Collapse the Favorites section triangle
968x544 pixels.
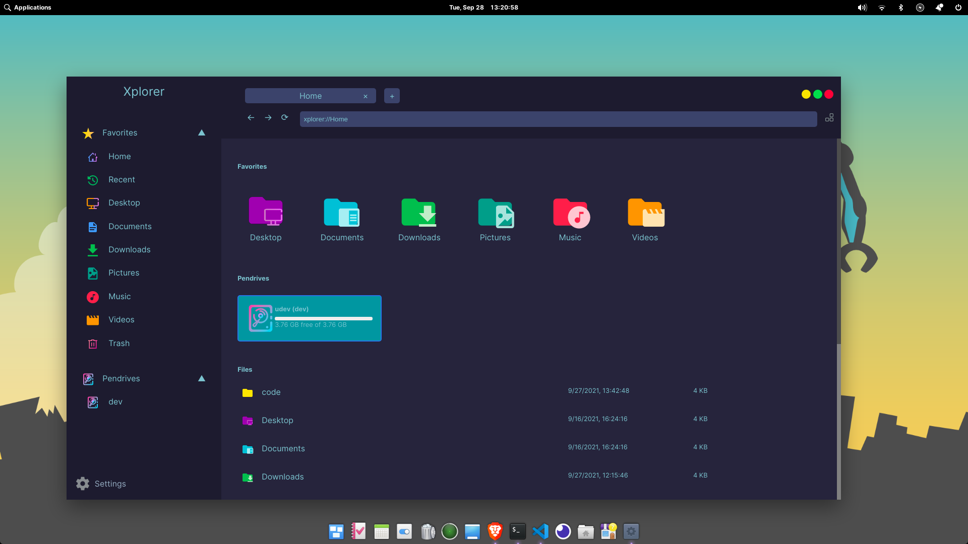click(202, 132)
